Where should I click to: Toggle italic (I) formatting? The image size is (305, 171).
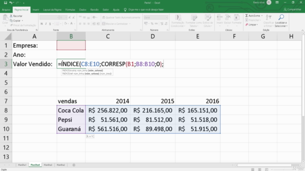[x=46, y=24]
